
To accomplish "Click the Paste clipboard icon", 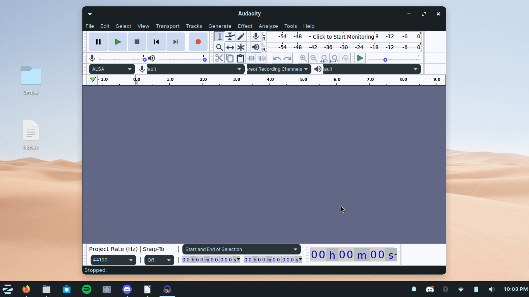I will pos(240,58).
